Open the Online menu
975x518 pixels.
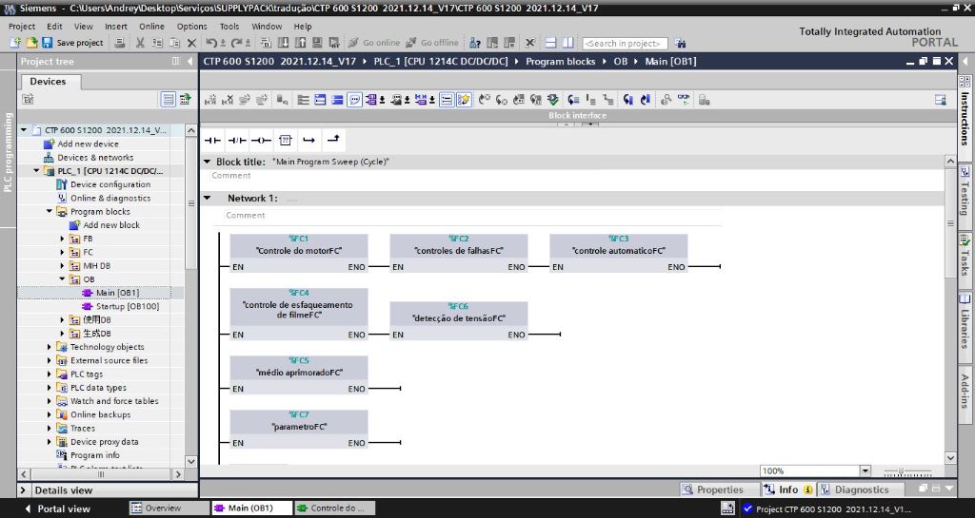click(x=151, y=26)
